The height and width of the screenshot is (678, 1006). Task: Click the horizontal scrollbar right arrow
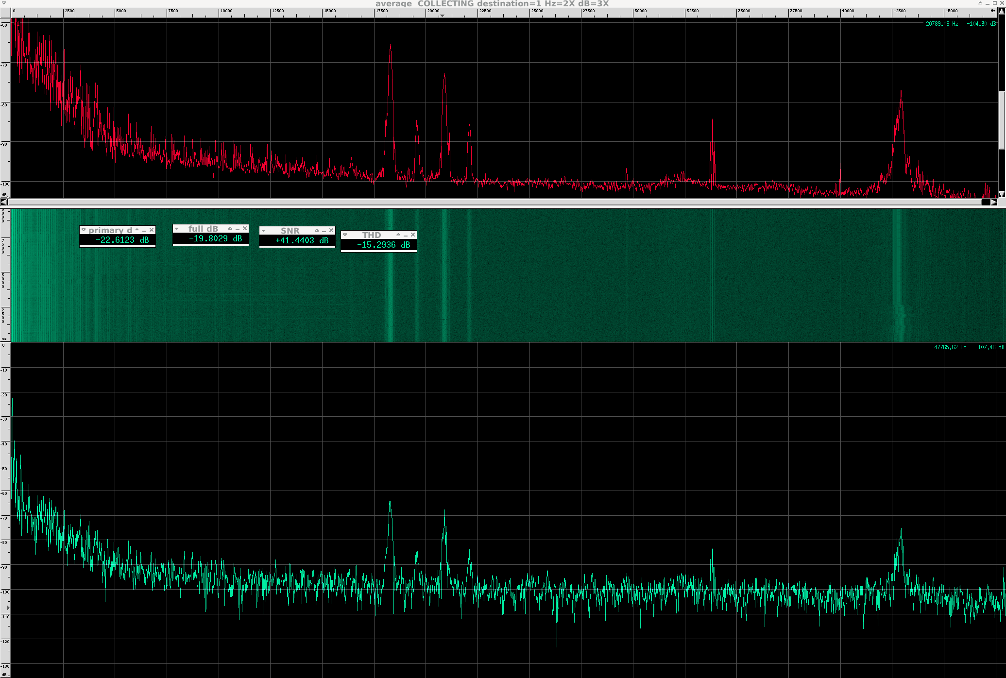click(993, 202)
